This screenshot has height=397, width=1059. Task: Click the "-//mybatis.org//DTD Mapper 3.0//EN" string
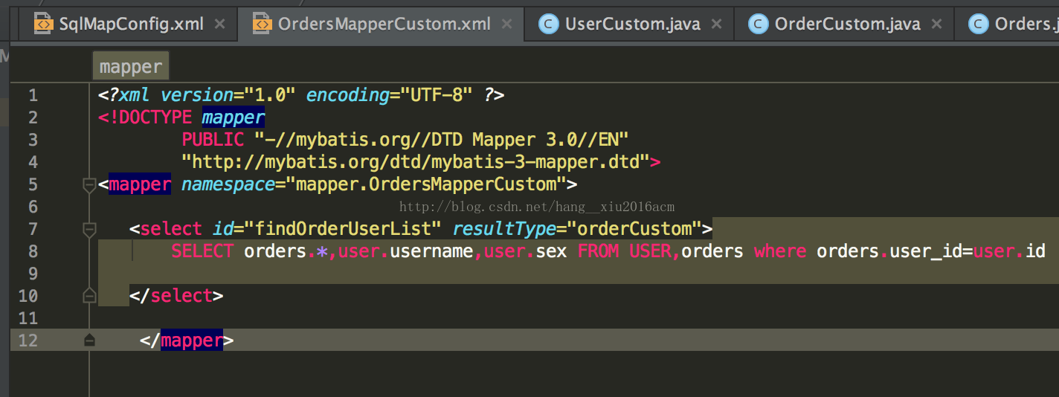(442, 140)
